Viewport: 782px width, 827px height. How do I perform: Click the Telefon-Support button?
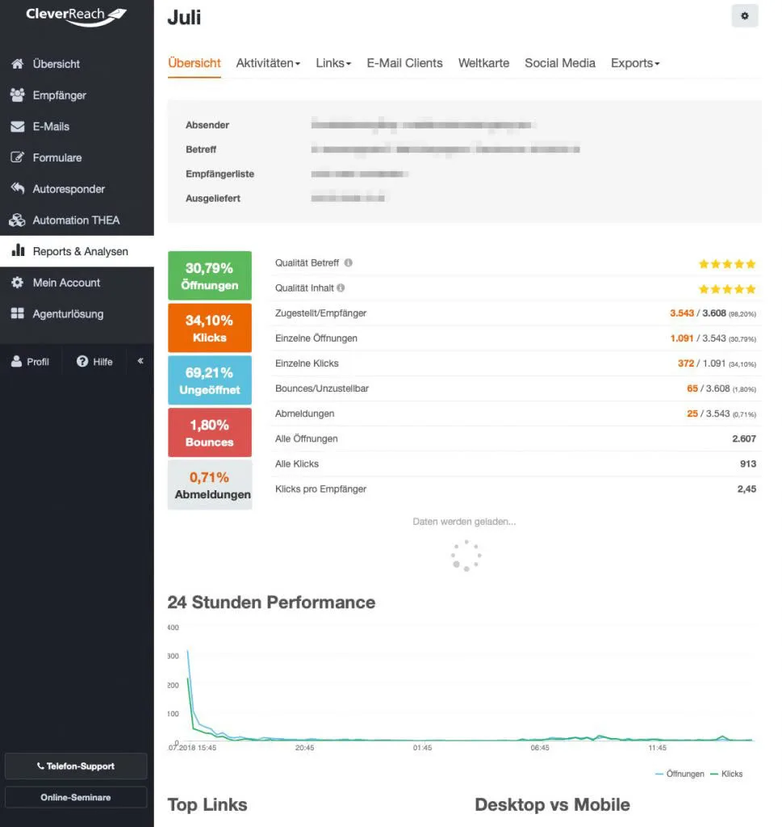[x=76, y=766]
